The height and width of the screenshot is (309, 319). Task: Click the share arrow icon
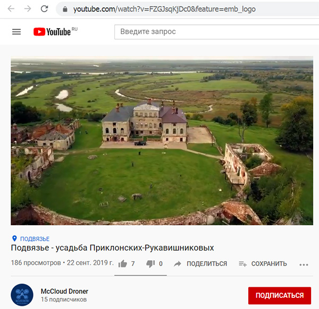tap(178, 264)
